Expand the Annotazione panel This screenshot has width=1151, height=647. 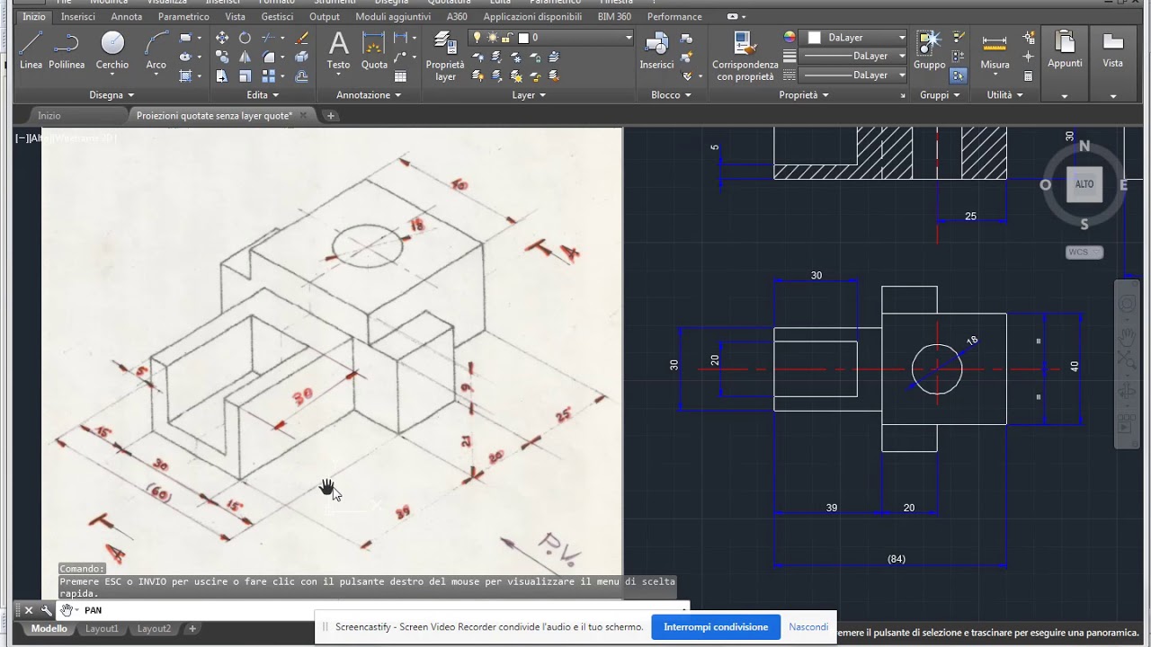pos(369,95)
